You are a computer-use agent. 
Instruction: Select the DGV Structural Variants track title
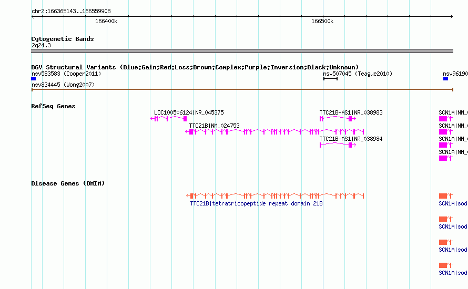(195, 67)
